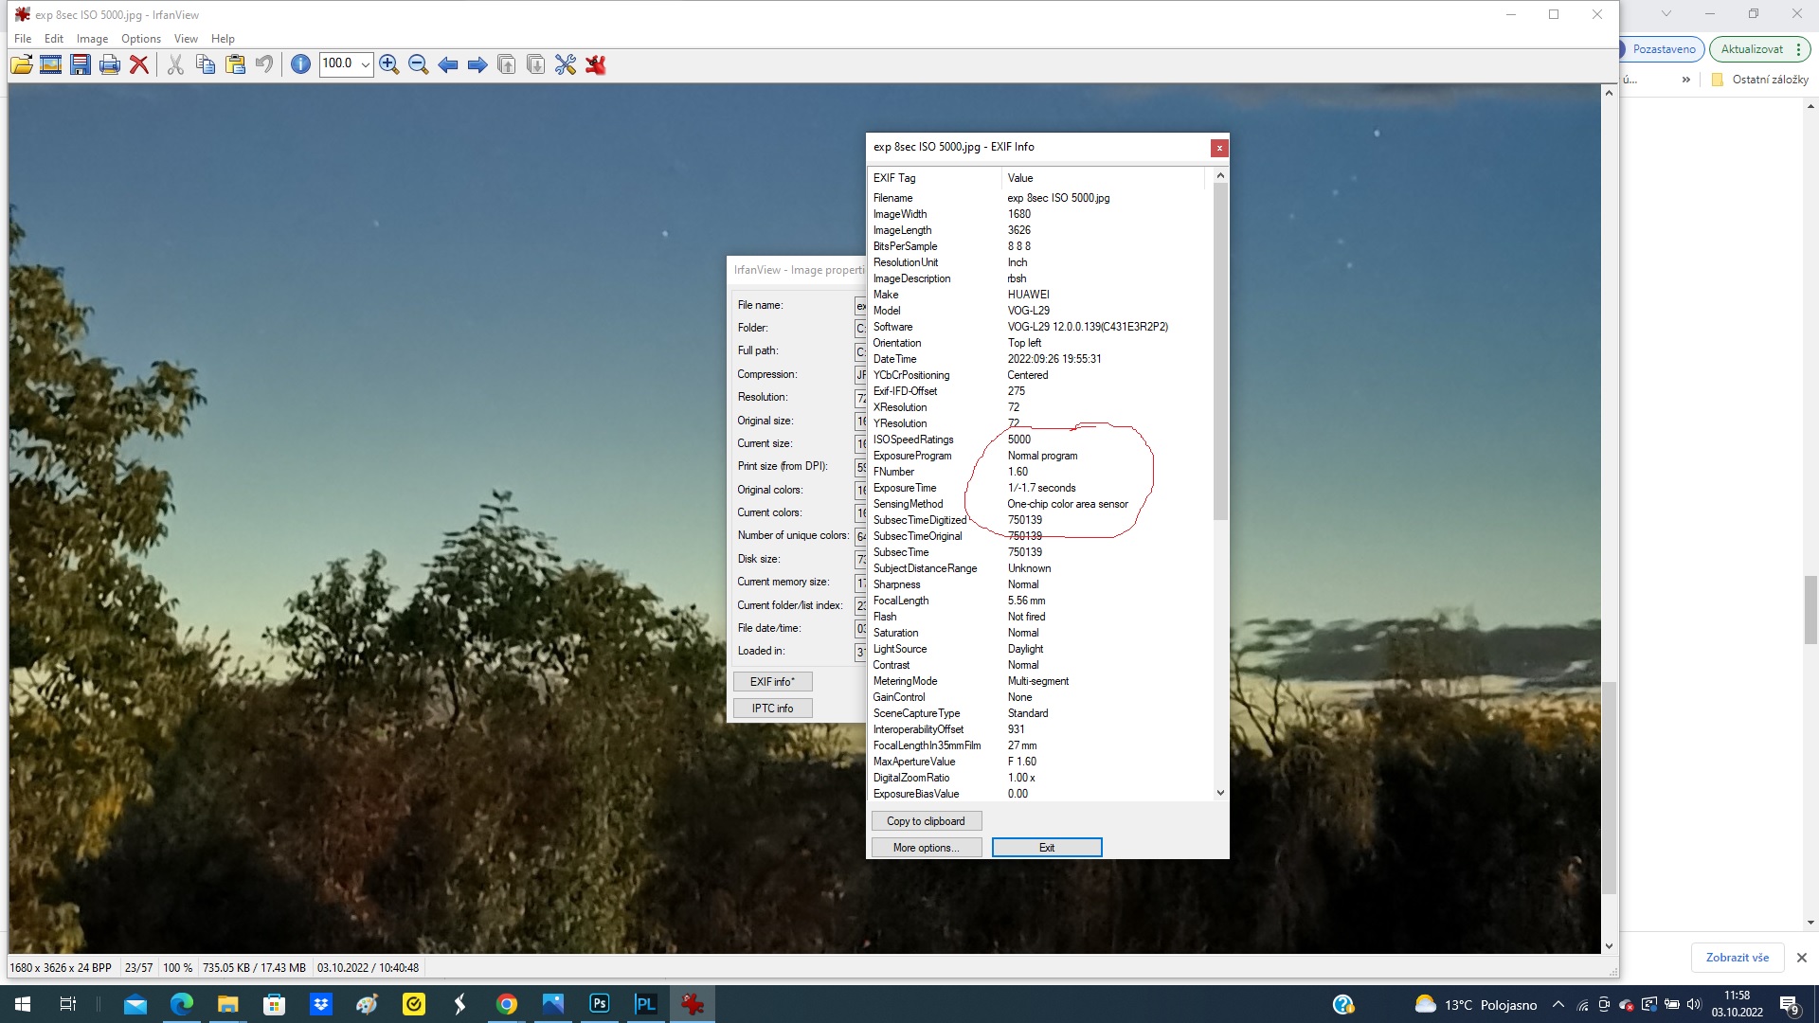The image size is (1819, 1023).
Task: Click Copy to clipboard button
Action: point(926,821)
